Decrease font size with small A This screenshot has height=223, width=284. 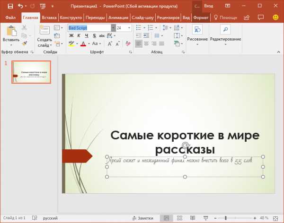coord(118,43)
